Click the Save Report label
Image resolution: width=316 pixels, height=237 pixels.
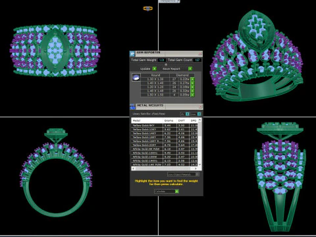click(x=171, y=68)
